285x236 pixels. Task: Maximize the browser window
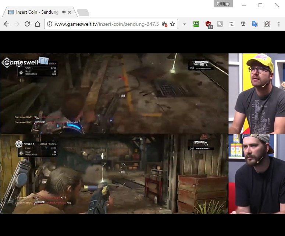click(x=260, y=5)
